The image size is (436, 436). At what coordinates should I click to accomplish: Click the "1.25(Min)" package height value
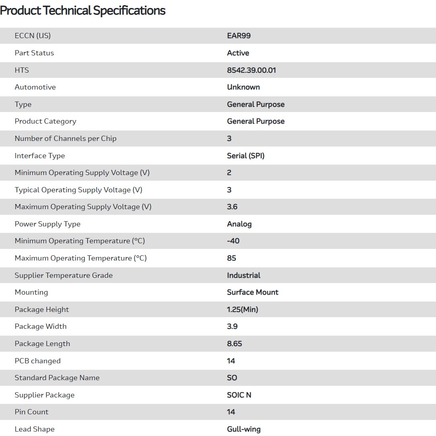pos(242,310)
